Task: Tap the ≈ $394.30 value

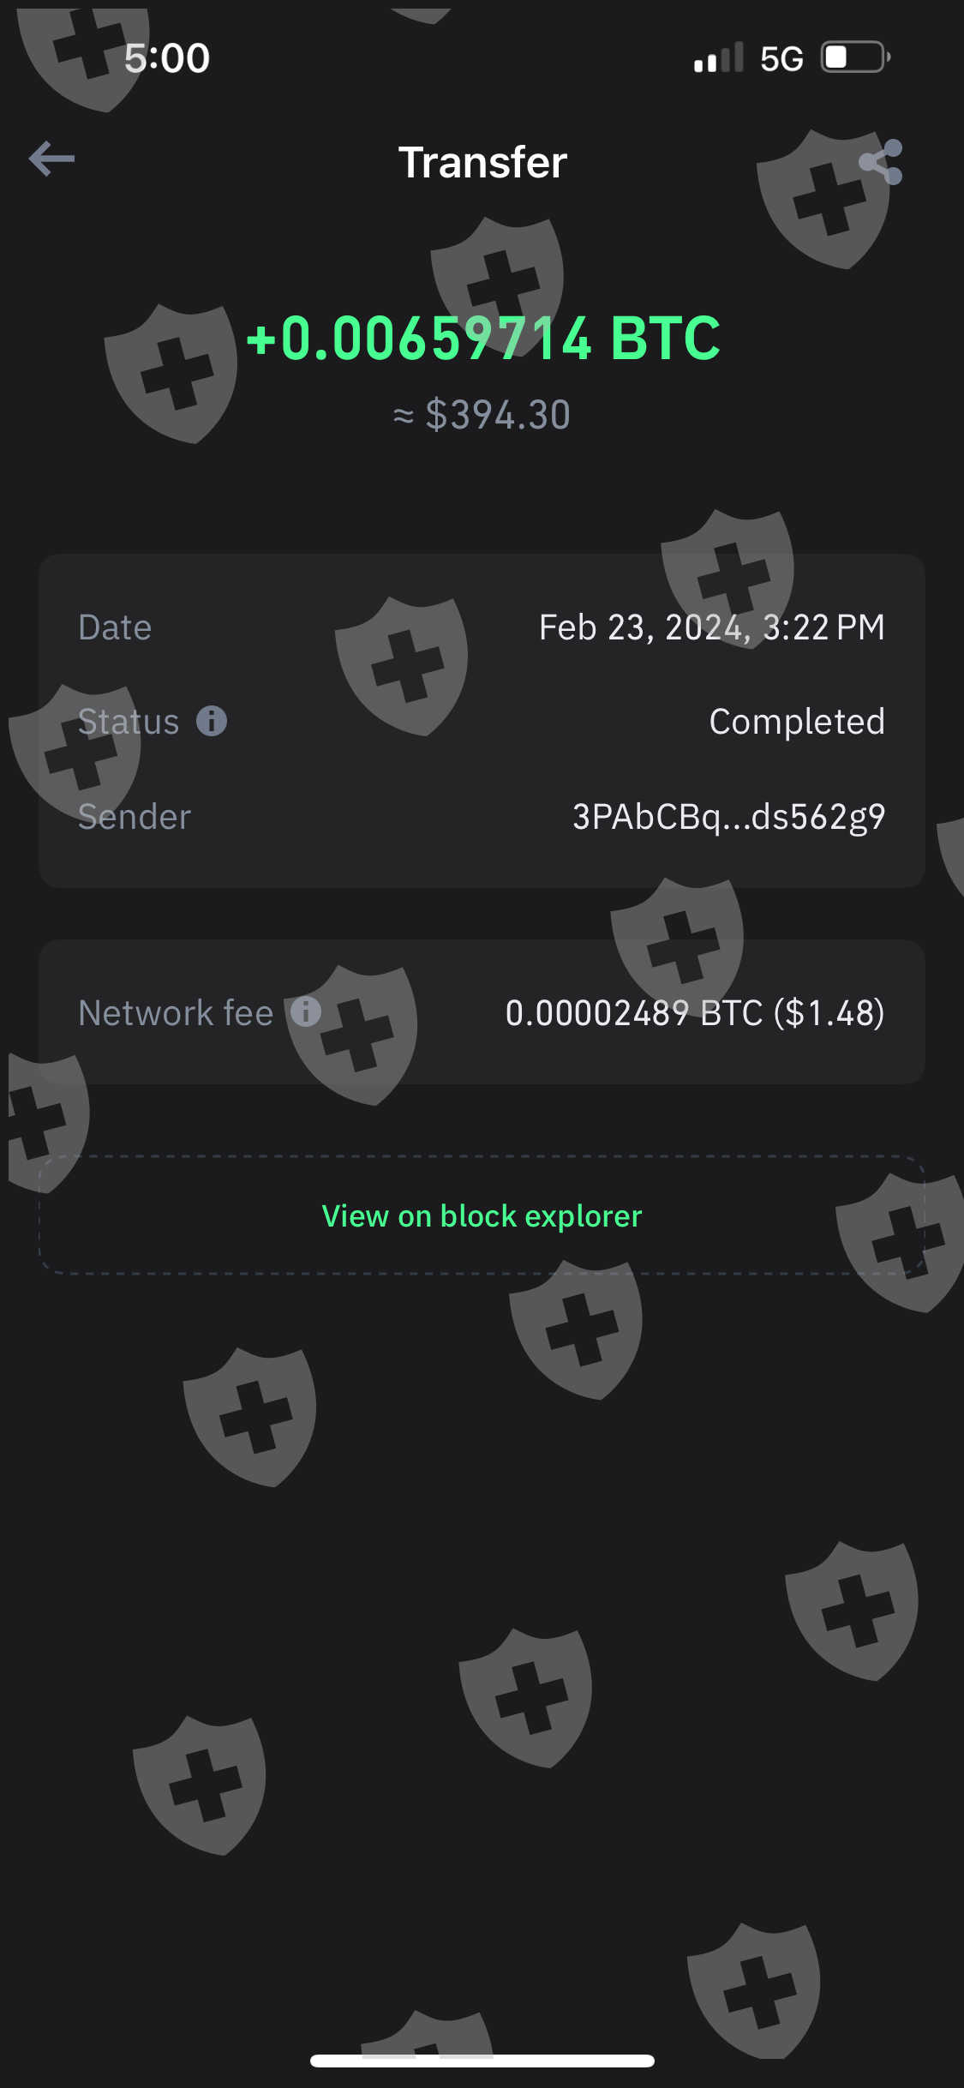Action: [482, 416]
